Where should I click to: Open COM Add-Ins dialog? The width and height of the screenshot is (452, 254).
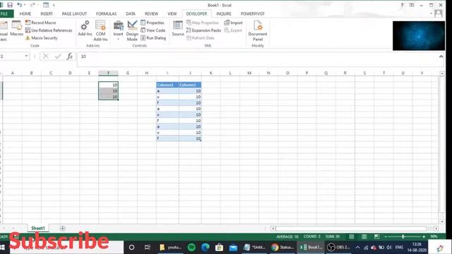point(100,31)
